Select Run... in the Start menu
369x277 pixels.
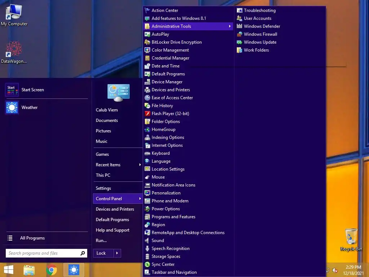click(101, 241)
